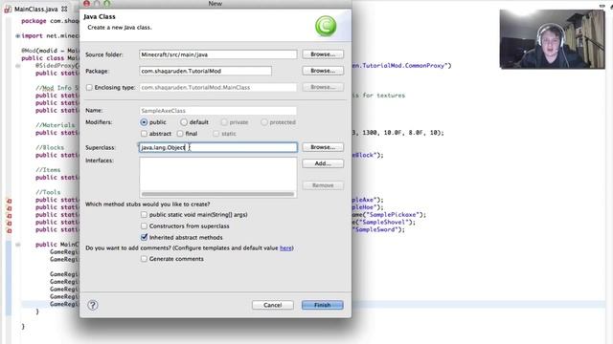Click the //Materials comment in the editor

pyautogui.click(x=56, y=125)
